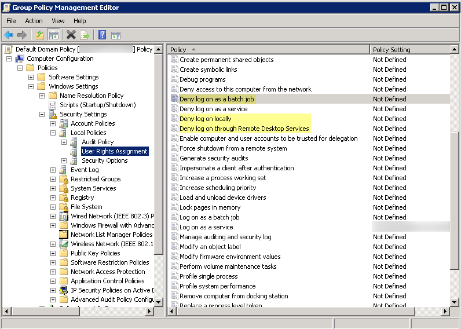Click the Back arrow toolbar icon
Screen dimensions: 461x329
coord(9,35)
